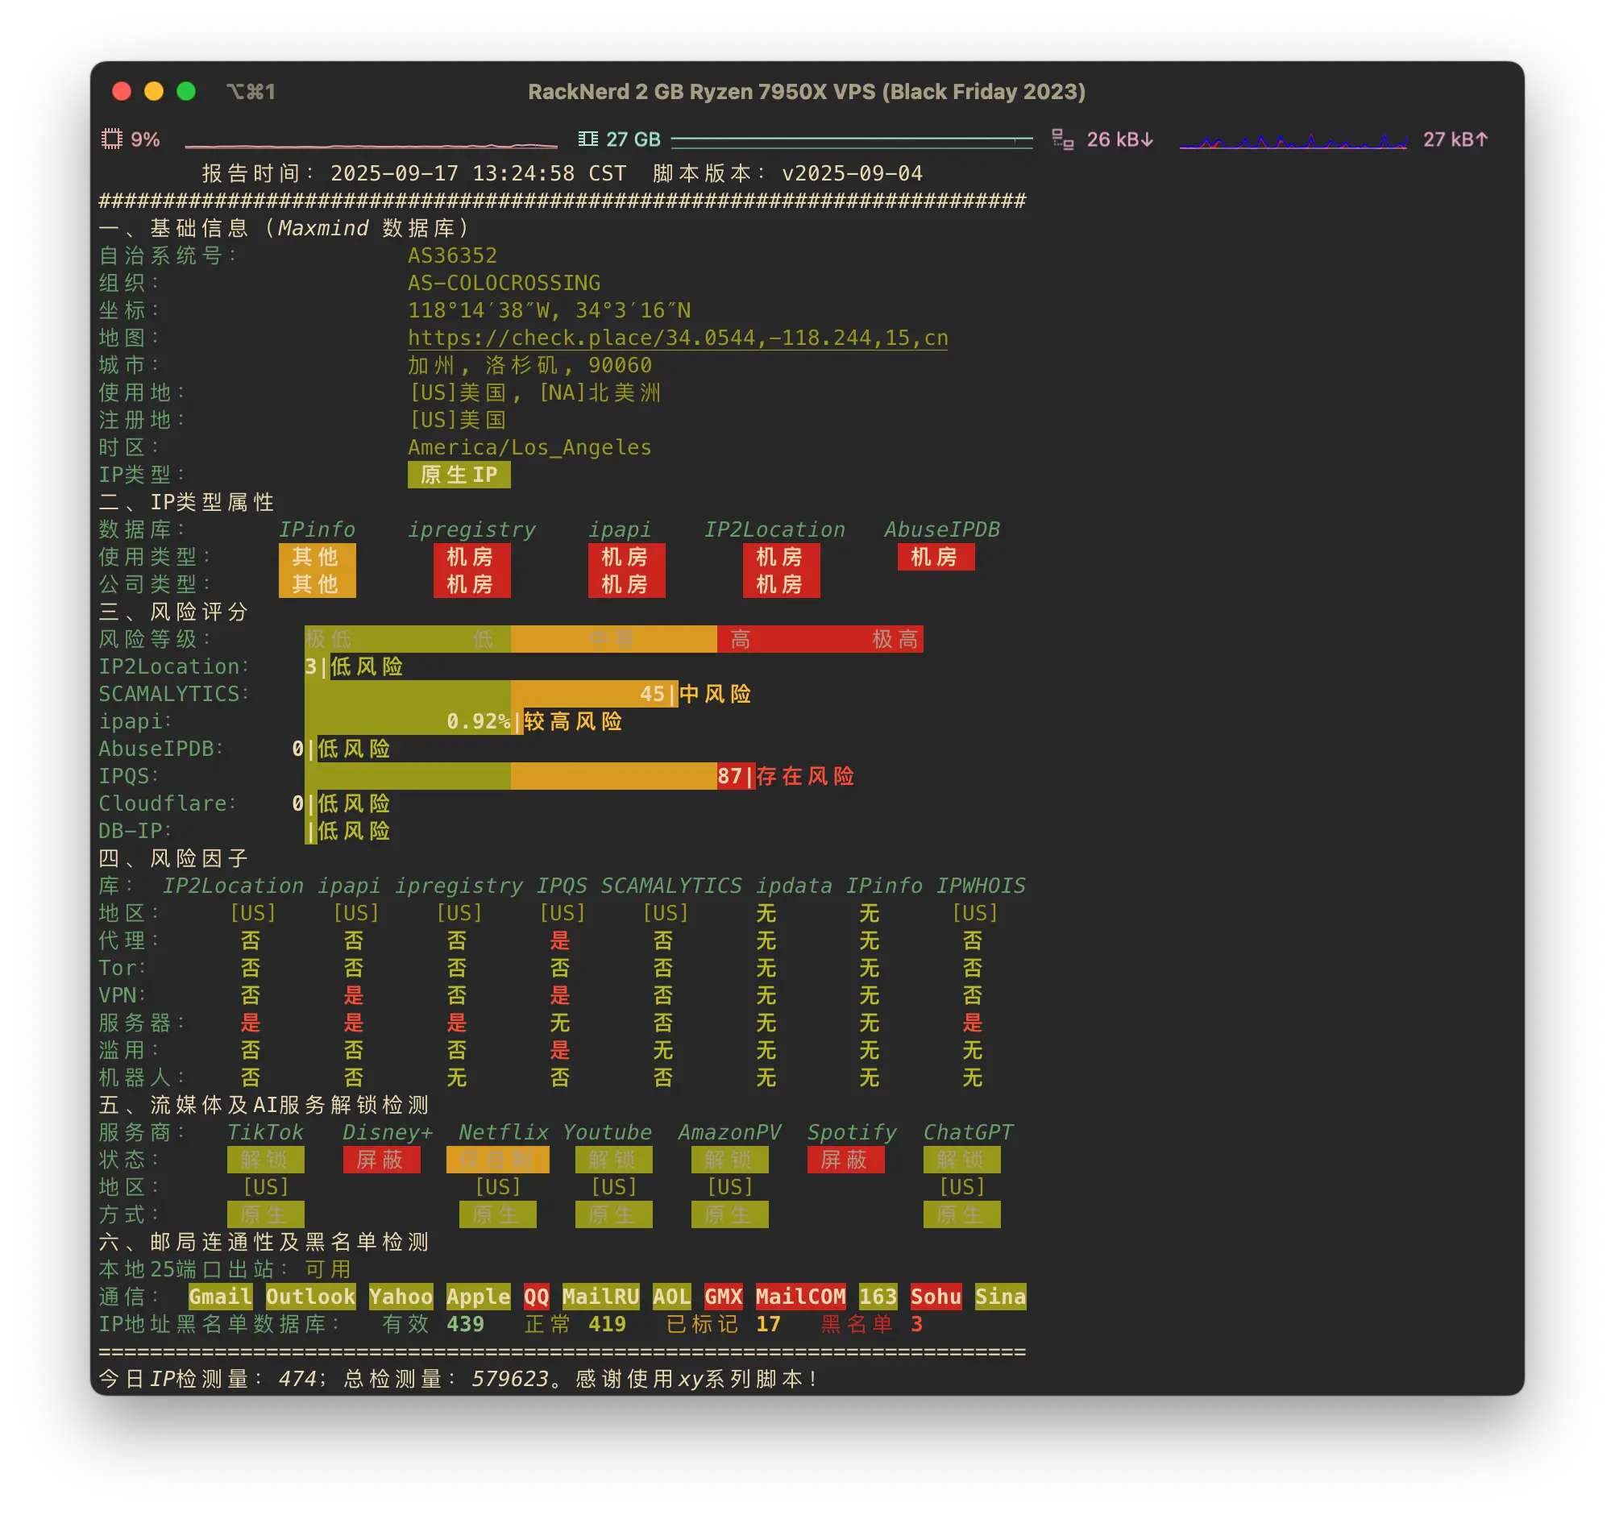Click the yellow minimize window button
Viewport: 1615px width, 1515px height.
pos(154,91)
